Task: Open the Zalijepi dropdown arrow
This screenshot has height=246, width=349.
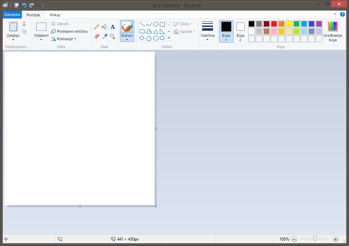Action: (13, 40)
